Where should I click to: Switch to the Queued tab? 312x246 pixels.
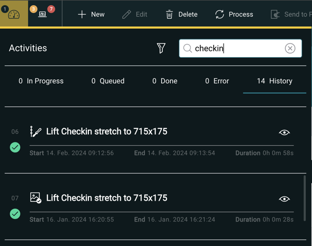(x=108, y=81)
